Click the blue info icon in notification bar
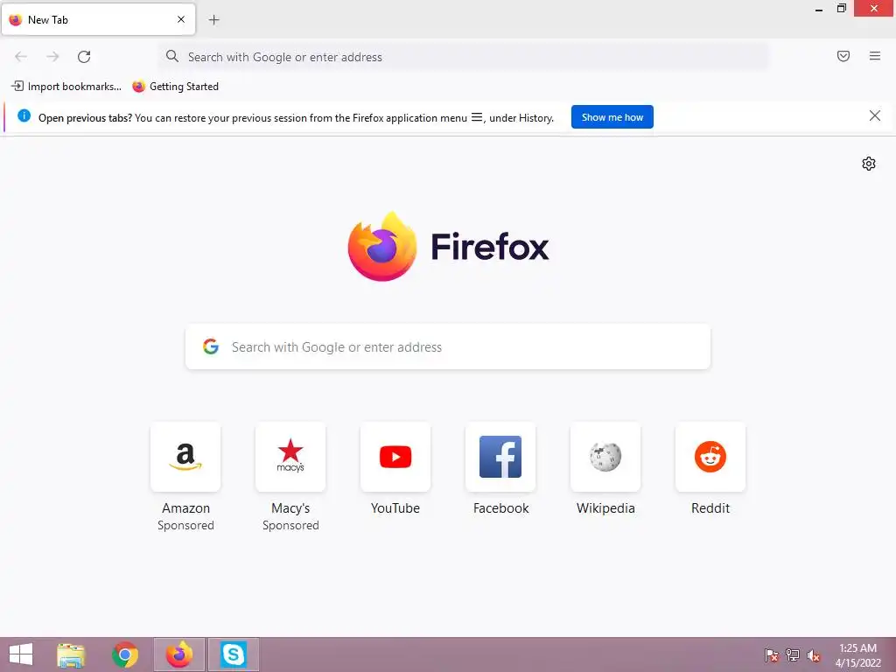This screenshot has width=896, height=672. click(24, 116)
